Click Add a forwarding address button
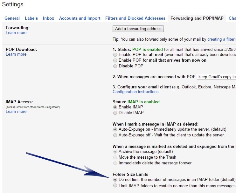Image resolution: width=236 pixels, height=193 pixels. [138, 29]
